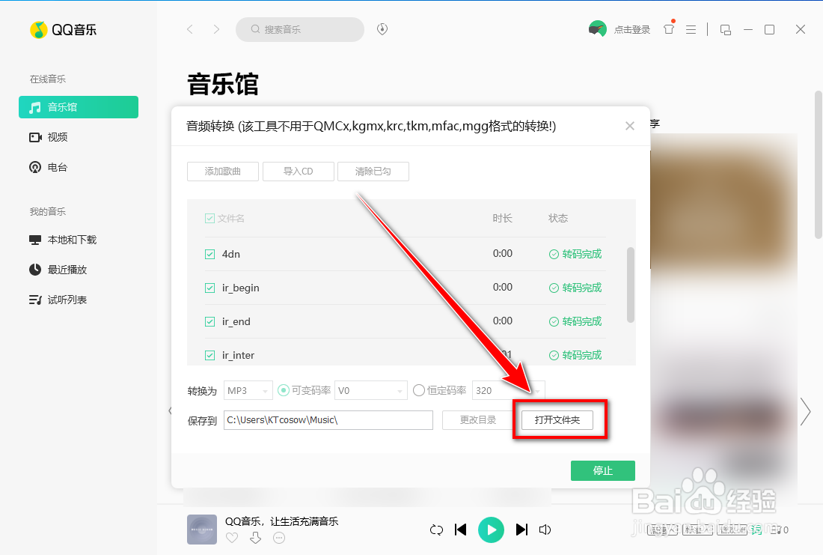Change the loop playback mode icon

click(x=436, y=530)
